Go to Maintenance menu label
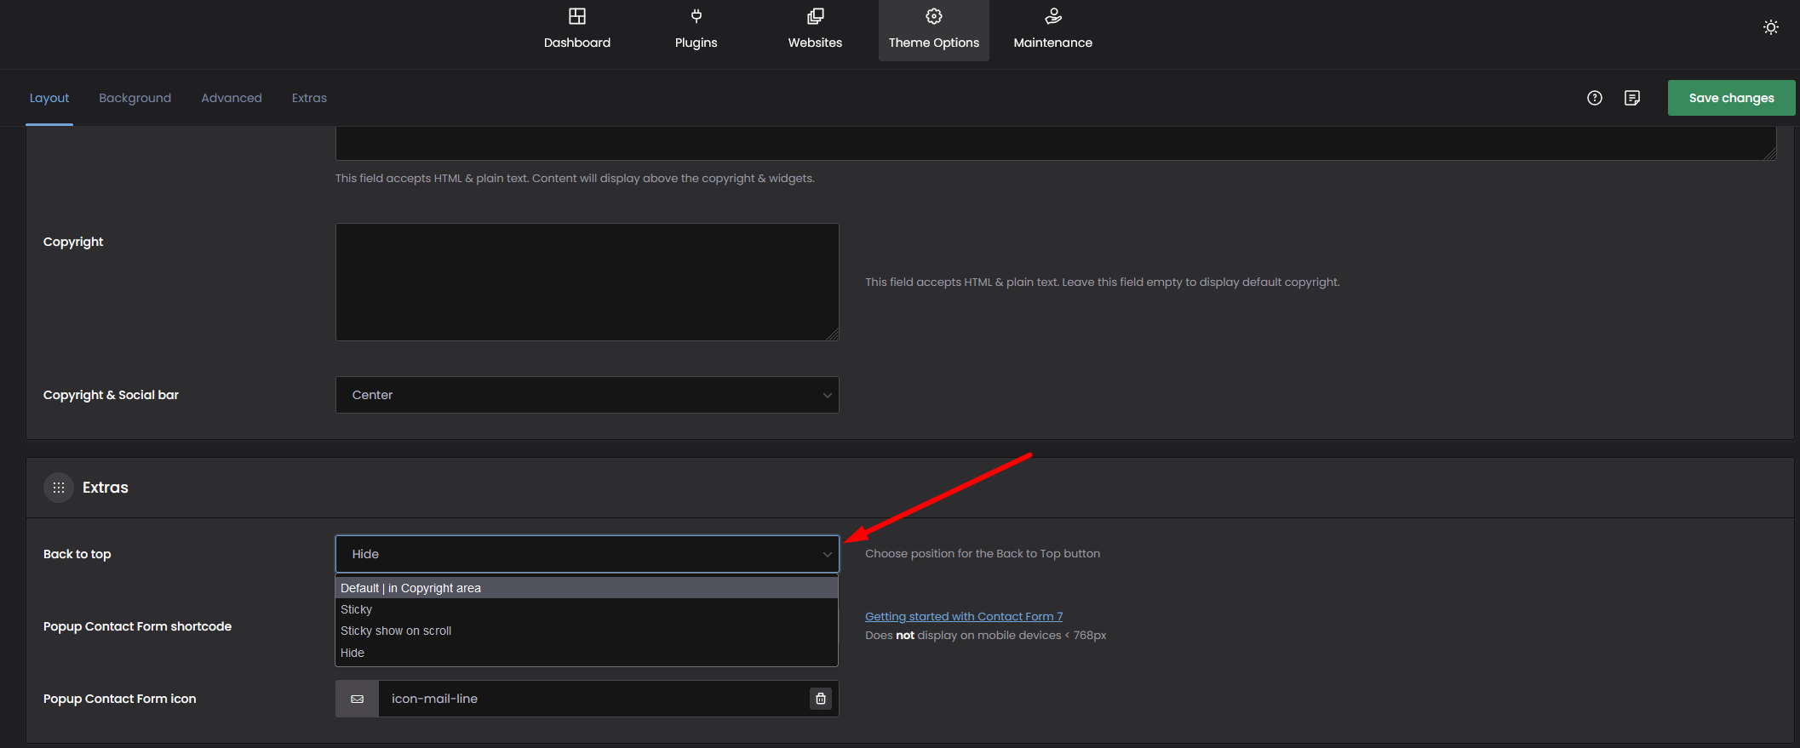Image resolution: width=1800 pixels, height=748 pixels. point(1053,43)
